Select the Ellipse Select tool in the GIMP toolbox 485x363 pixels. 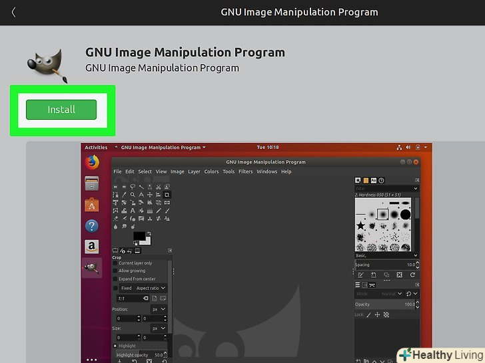point(124,187)
